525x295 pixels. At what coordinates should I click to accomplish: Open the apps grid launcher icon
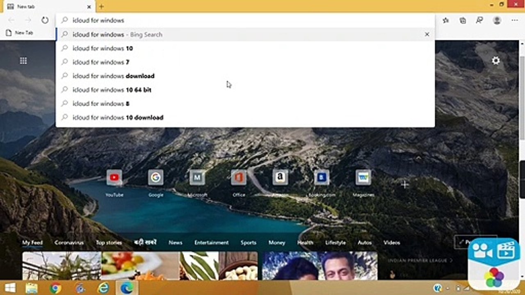[x=23, y=61]
